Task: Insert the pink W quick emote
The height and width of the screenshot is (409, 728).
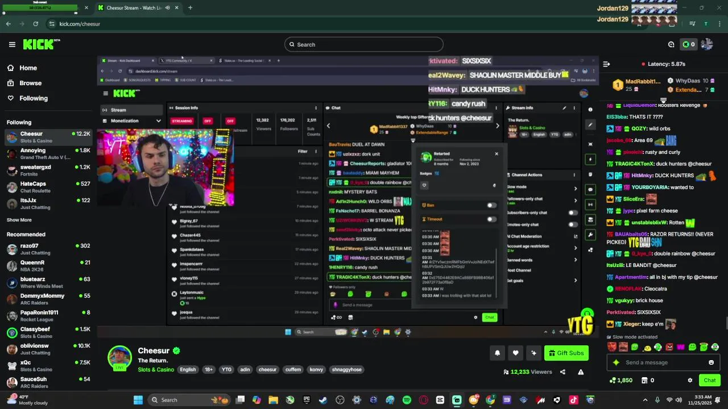Action: click(681, 347)
